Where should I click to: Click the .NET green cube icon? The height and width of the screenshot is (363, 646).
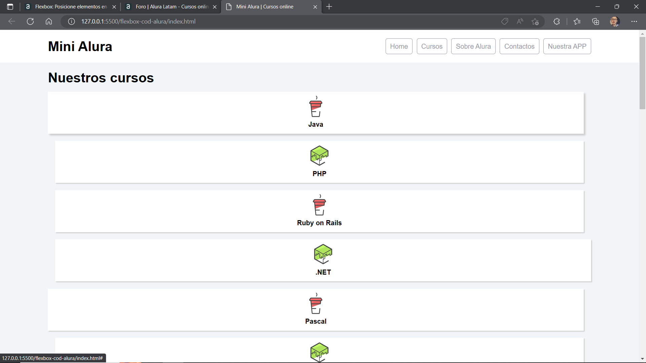(323, 254)
